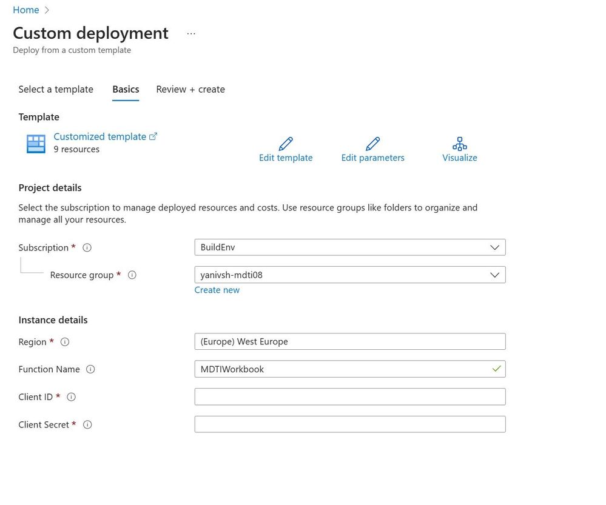
Task: Click the Edit template text link
Action: [x=286, y=158]
